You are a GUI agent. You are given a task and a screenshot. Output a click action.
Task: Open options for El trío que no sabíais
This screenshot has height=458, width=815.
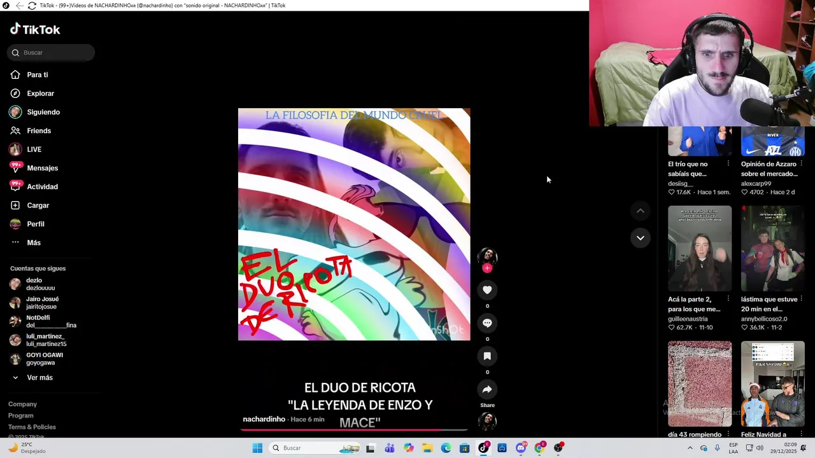coord(728,163)
